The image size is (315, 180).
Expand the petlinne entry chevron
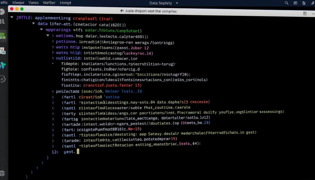pyautogui.click(x=53, y=42)
